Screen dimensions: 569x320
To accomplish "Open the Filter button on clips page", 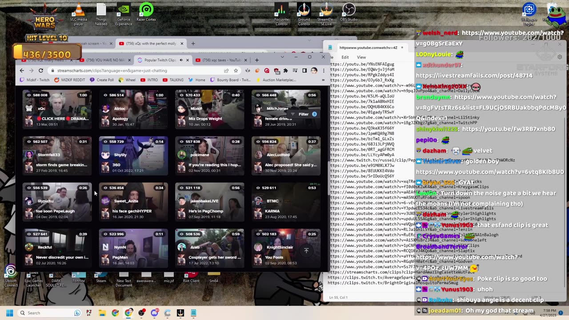I will pyautogui.click(x=303, y=114).
